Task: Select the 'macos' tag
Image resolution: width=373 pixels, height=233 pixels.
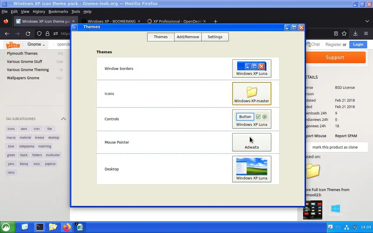Action: 11,137
